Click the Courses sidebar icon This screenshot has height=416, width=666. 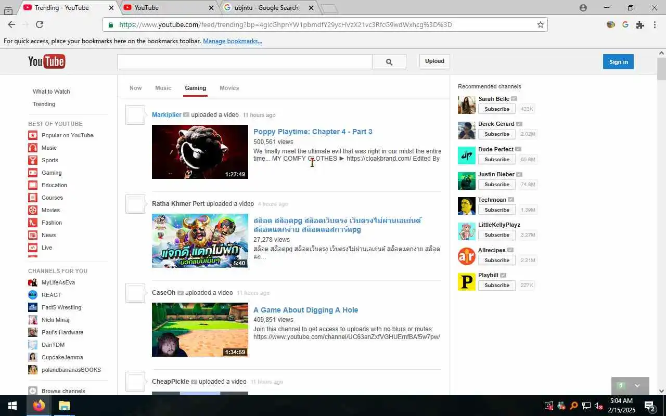click(x=33, y=198)
